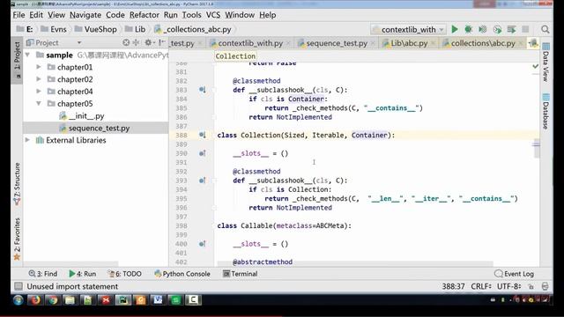The height and width of the screenshot is (317, 564).
Task: Switch to Lib\abc.py editor tab
Action: coord(409,43)
